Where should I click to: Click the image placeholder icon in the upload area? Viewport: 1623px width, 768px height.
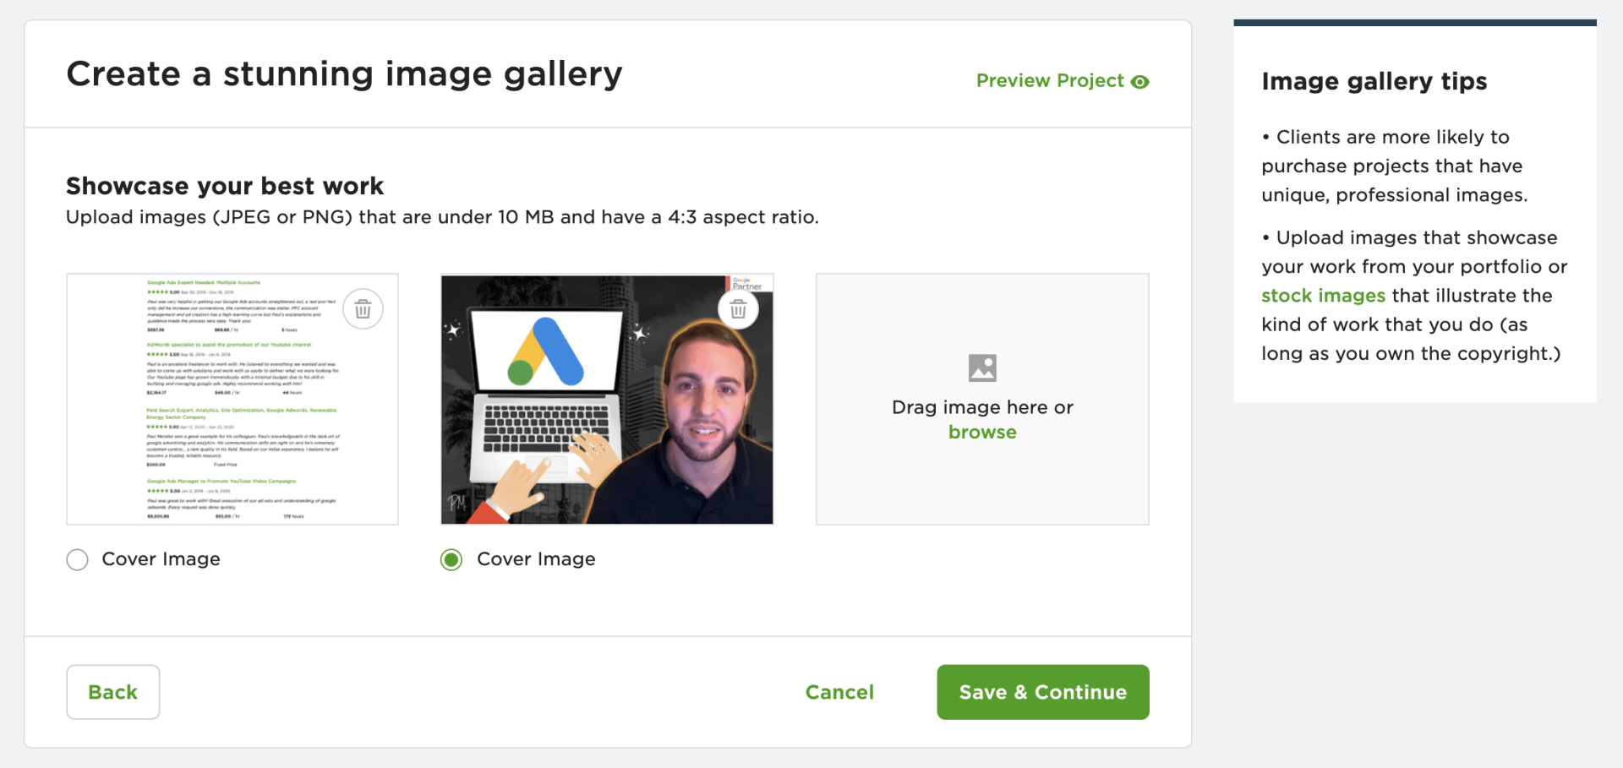coord(981,368)
